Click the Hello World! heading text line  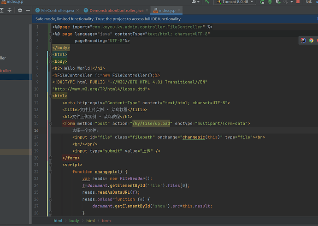(x=78, y=68)
